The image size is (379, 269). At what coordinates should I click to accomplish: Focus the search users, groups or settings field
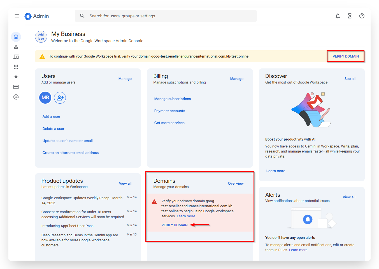[166, 16]
